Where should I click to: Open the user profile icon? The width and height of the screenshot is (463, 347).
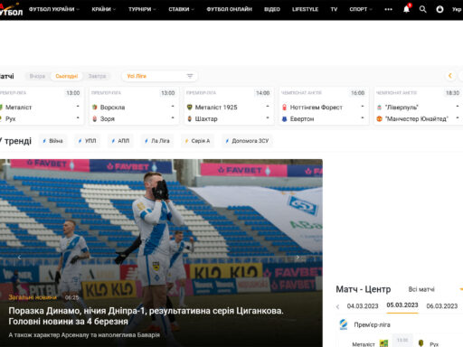click(x=439, y=9)
